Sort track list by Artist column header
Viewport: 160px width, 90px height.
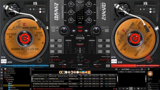36,75
